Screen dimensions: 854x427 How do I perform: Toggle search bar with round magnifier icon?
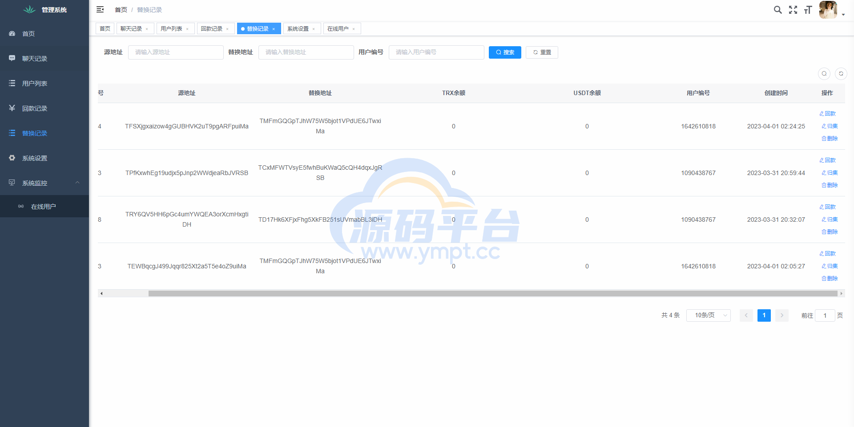[824, 74]
